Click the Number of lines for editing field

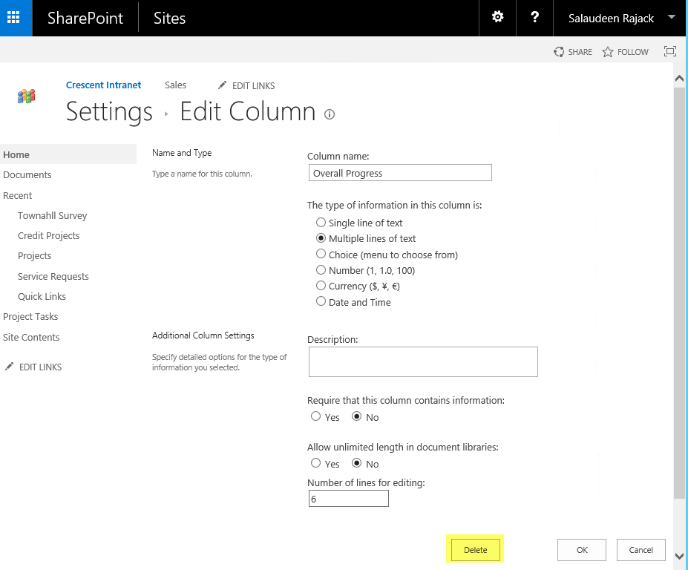[348, 498]
